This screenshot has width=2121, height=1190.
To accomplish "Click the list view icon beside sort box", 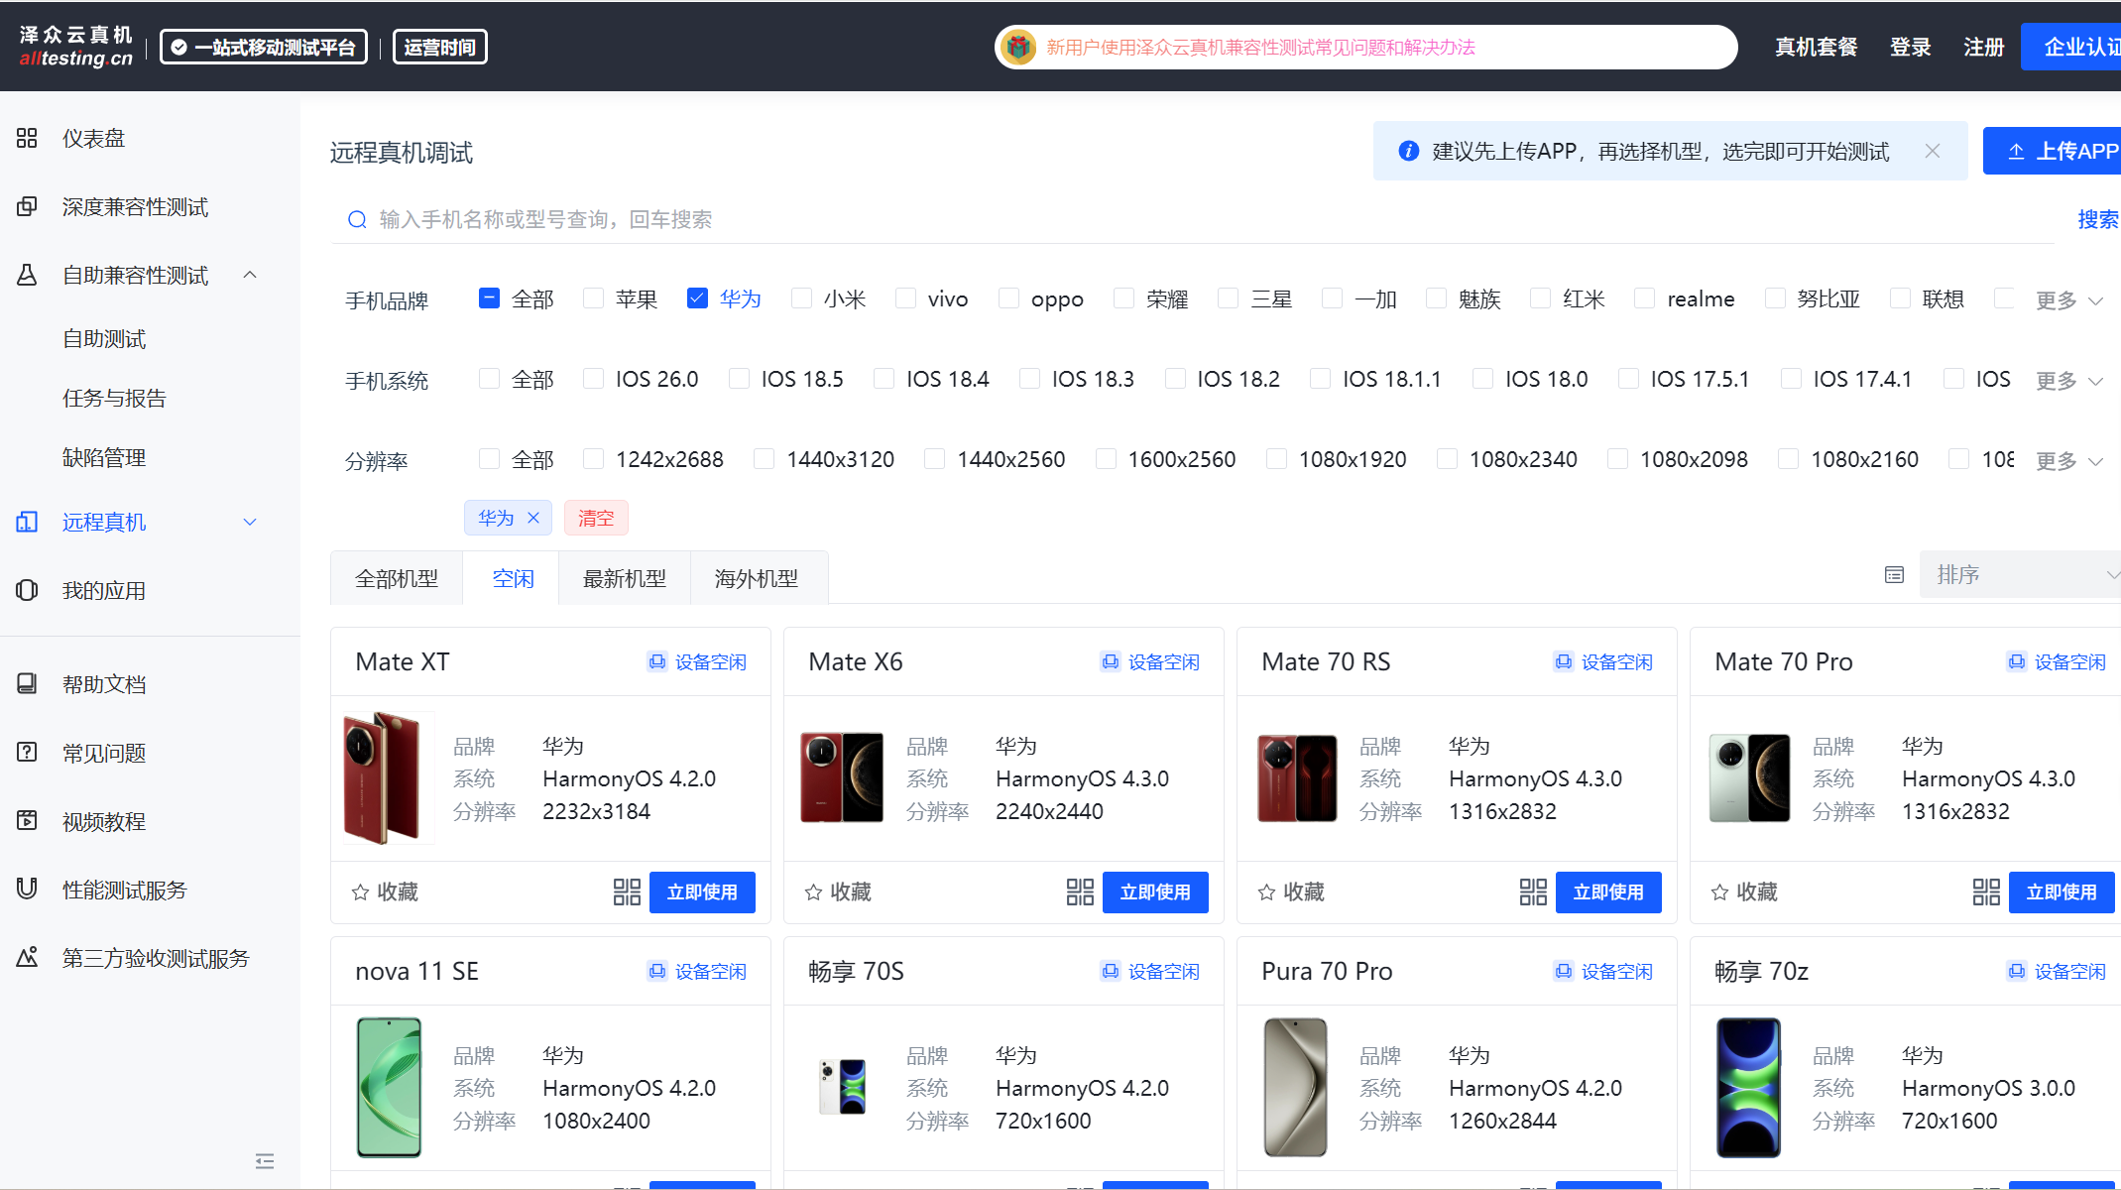I will pyautogui.click(x=1894, y=575).
